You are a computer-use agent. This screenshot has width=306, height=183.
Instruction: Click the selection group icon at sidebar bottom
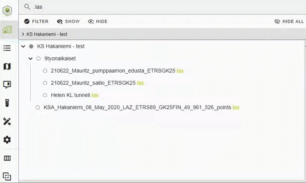7,177
